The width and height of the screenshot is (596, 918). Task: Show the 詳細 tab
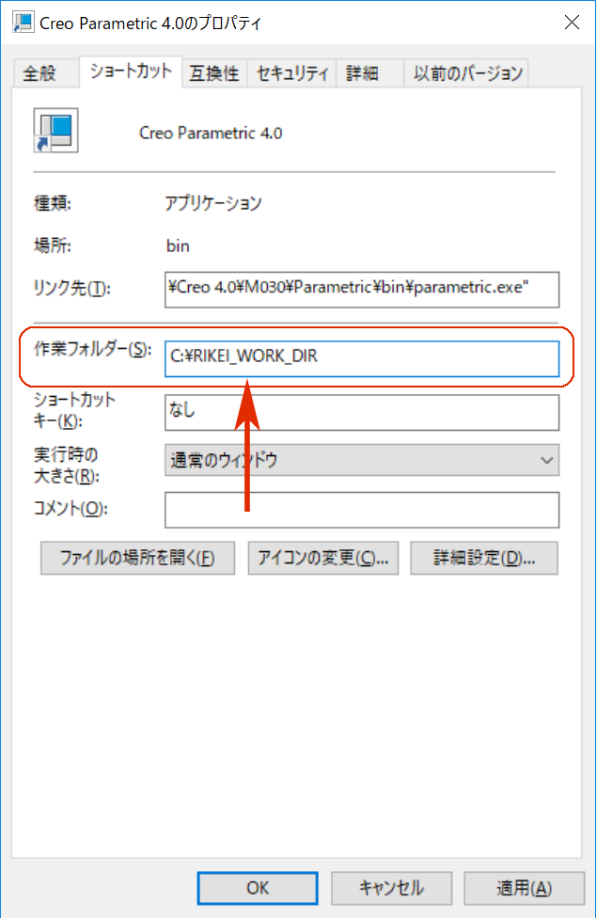(x=361, y=73)
